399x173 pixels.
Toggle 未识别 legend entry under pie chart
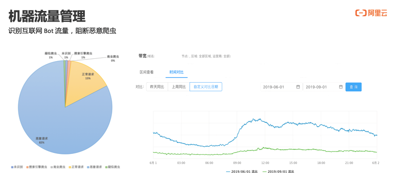pyautogui.click(x=17, y=167)
